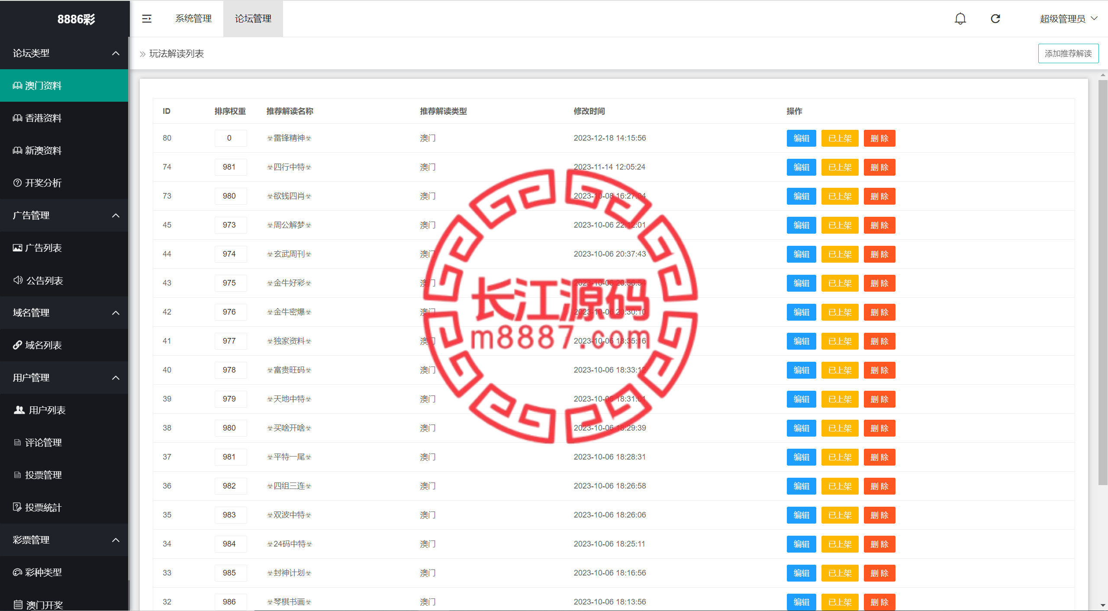Click the 添加推荐解读 button
The width and height of the screenshot is (1108, 611).
pyautogui.click(x=1068, y=53)
